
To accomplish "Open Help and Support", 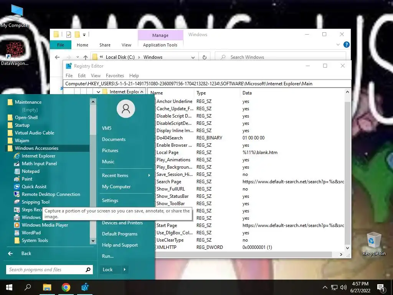I will (x=120, y=245).
